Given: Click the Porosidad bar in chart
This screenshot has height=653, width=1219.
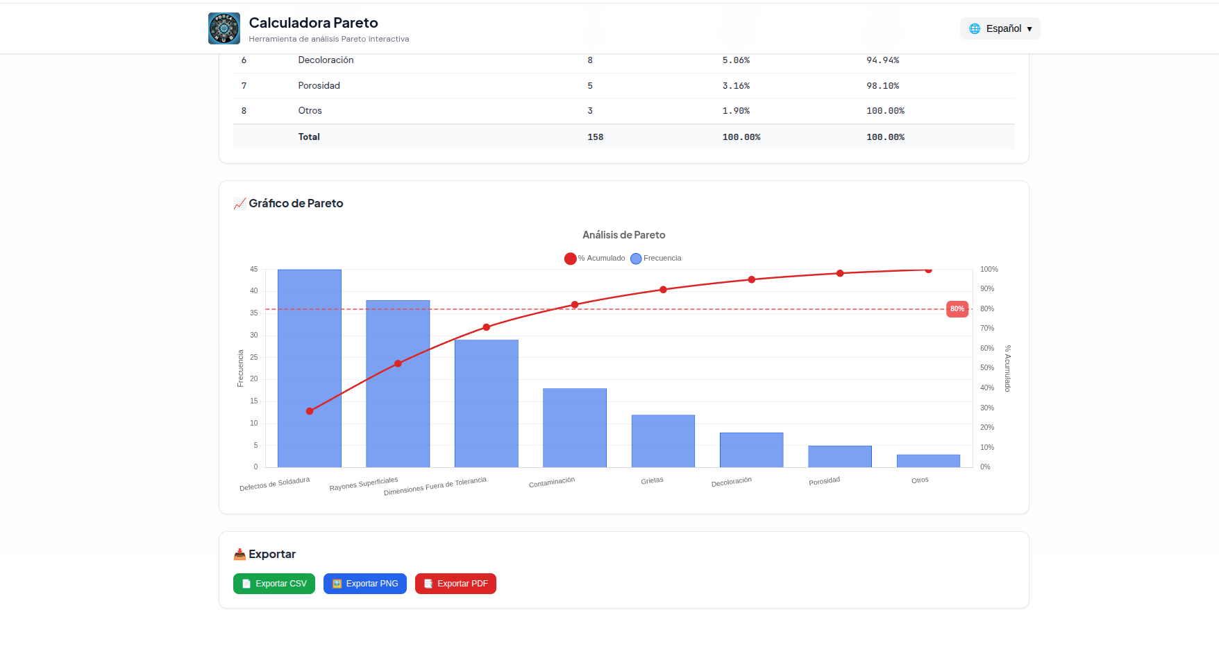Looking at the screenshot, I should [x=840, y=456].
